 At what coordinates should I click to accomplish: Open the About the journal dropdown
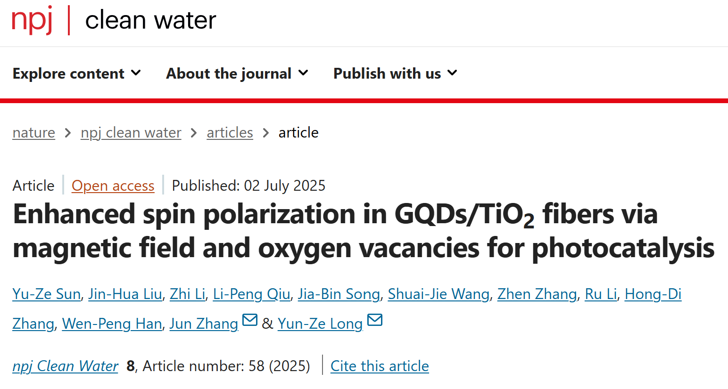237,73
